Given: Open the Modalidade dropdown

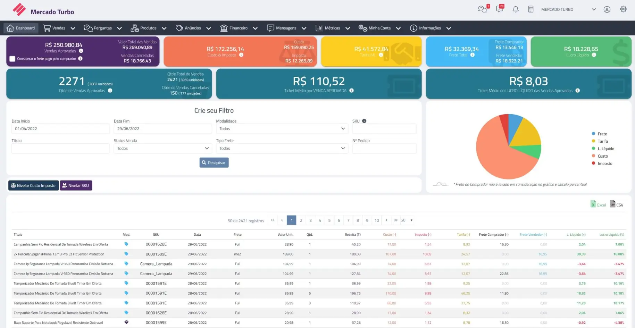Looking at the screenshot, I should click(282, 129).
